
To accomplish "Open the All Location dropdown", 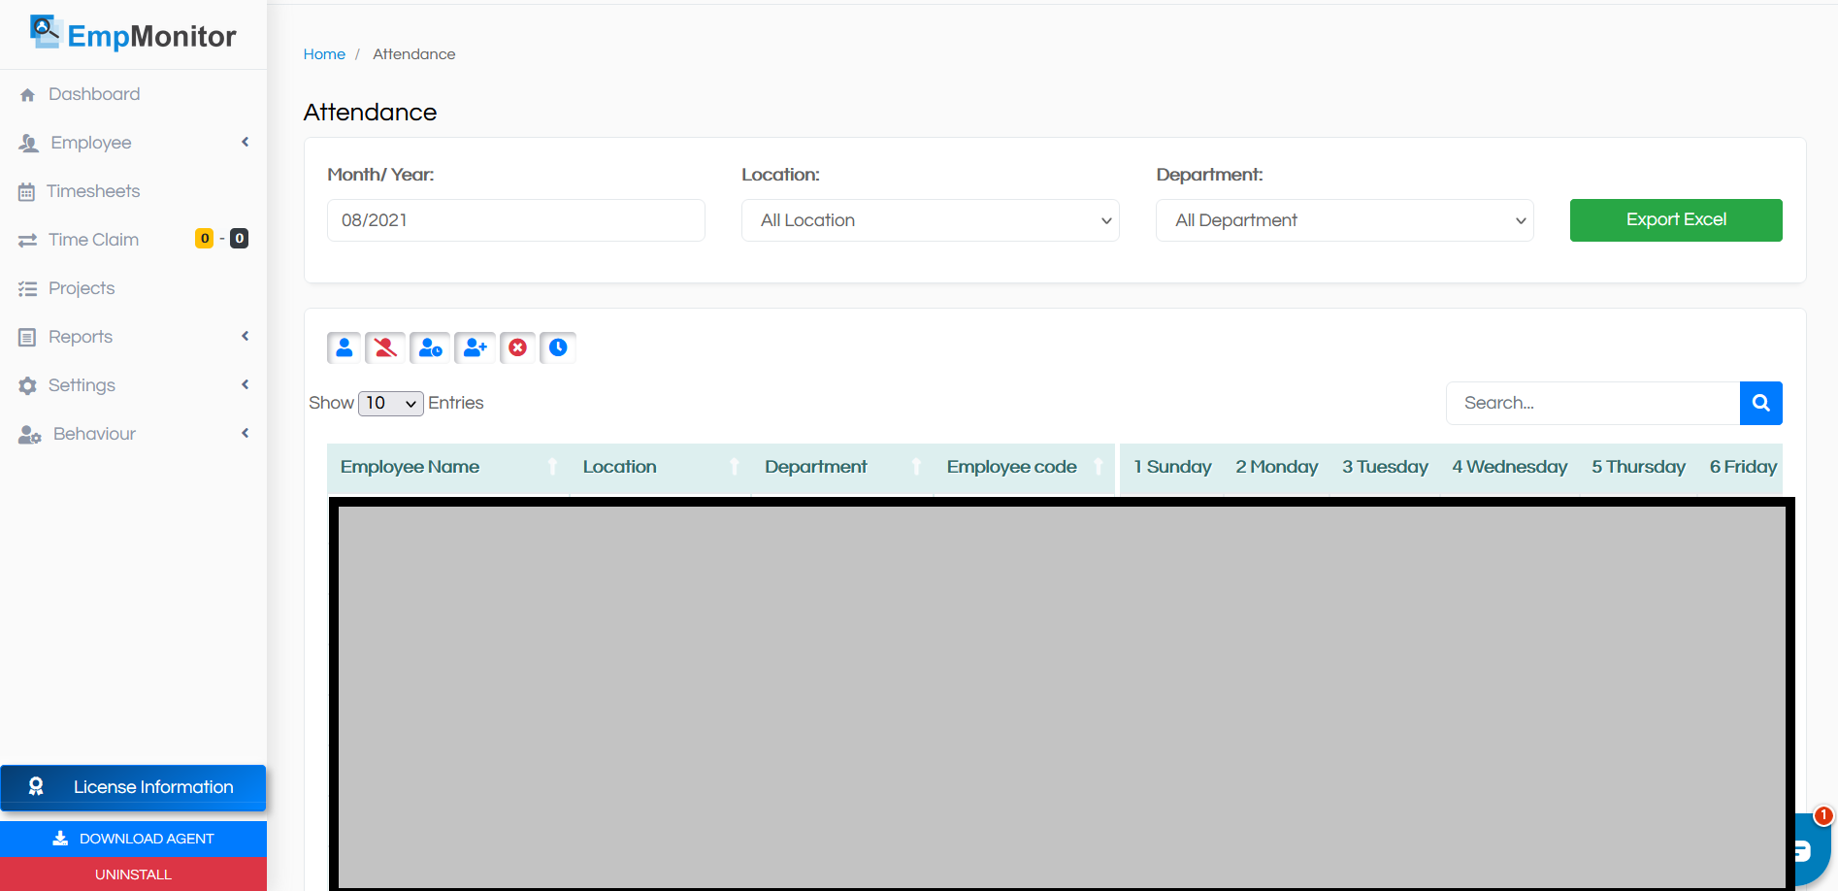I will [x=930, y=220].
